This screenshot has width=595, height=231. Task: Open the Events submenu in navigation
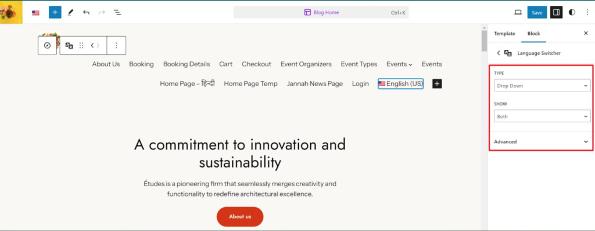point(399,64)
